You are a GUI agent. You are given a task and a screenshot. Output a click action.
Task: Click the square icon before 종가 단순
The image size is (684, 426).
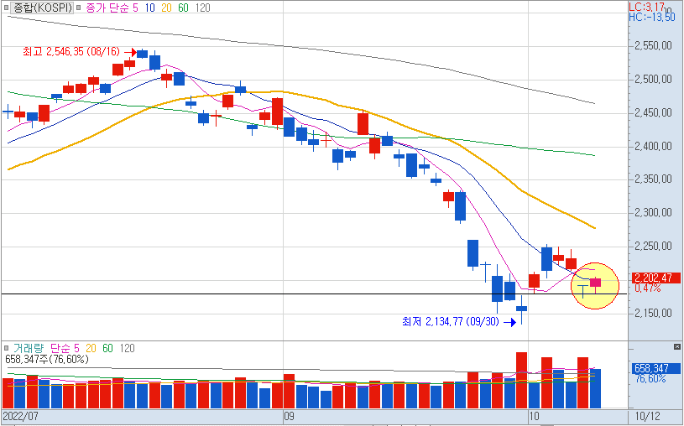[x=78, y=8]
